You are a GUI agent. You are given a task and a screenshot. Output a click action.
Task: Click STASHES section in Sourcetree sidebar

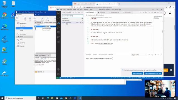pos(22,46)
